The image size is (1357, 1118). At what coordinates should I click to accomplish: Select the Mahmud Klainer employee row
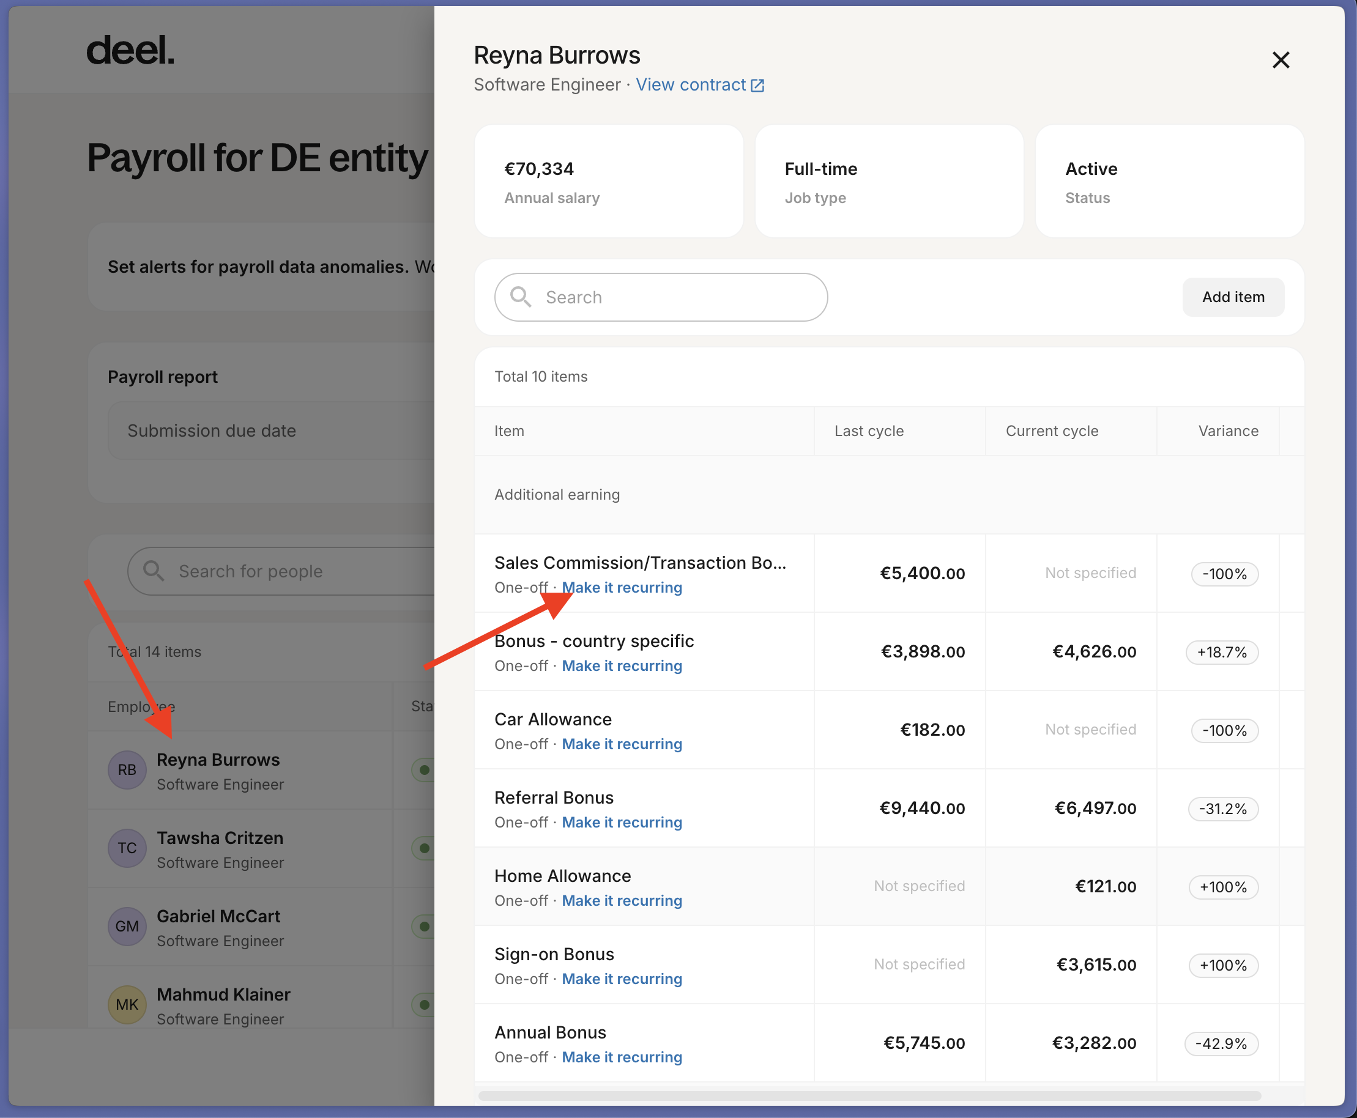pyautogui.click(x=261, y=997)
